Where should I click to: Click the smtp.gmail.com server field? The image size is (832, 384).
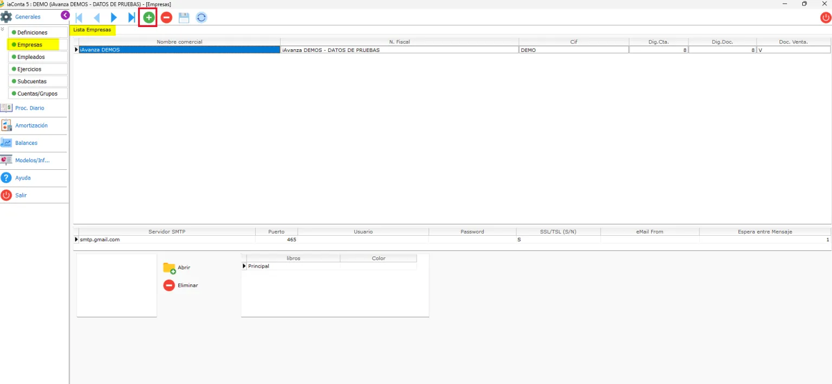pyautogui.click(x=167, y=239)
